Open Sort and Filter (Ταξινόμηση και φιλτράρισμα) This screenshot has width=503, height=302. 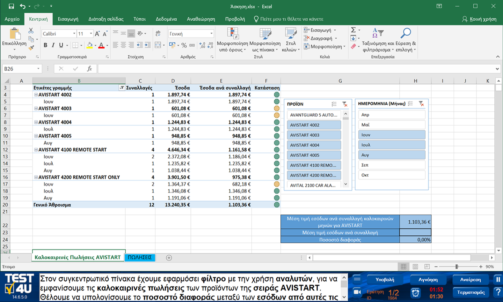[x=378, y=40]
